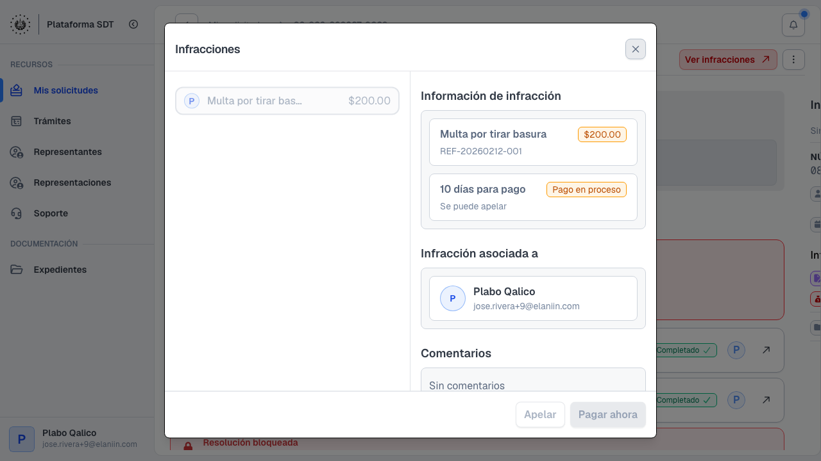Open the three-dot more options menu
This screenshot has height=461, width=821.
tap(793, 60)
